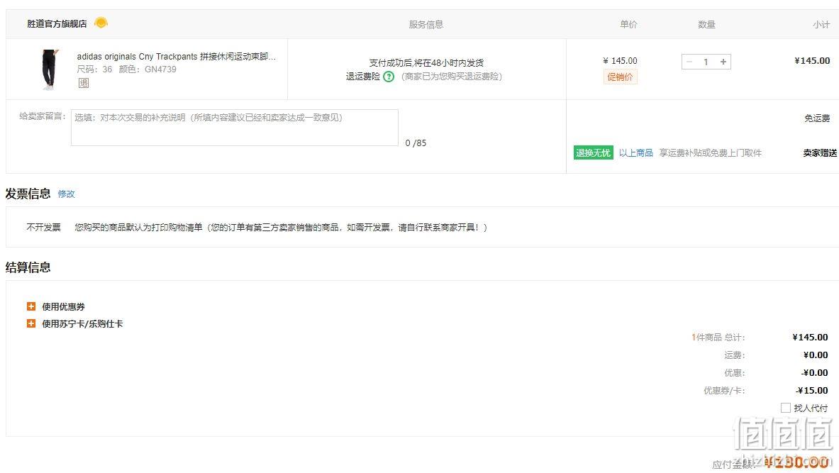Decrease quantity with the minus button

[x=689, y=62]
